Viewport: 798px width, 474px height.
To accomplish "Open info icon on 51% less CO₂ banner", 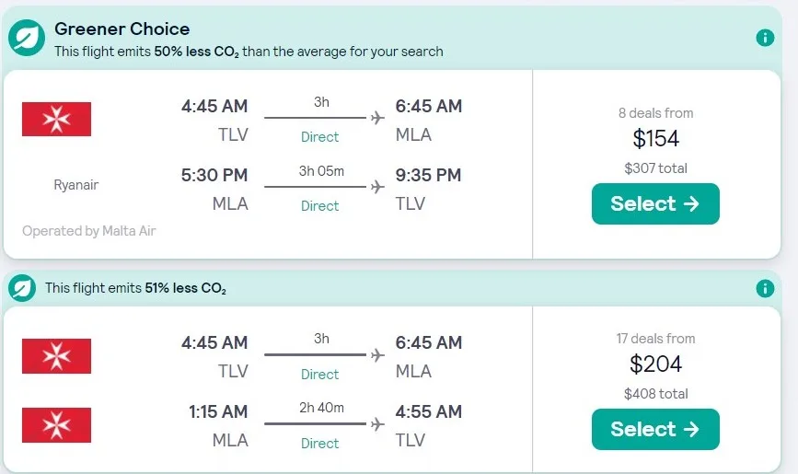I will (765, 289).
